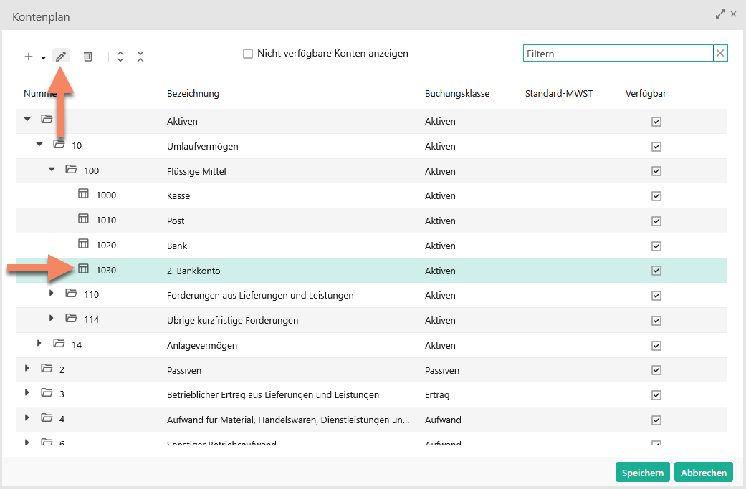
Task: Expand the 110 Forderungen node
Action: (x=52, y=294)
